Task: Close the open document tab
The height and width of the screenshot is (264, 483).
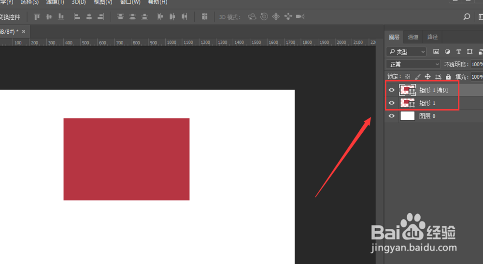Action: pyautogui.click(x=23, y=31)
